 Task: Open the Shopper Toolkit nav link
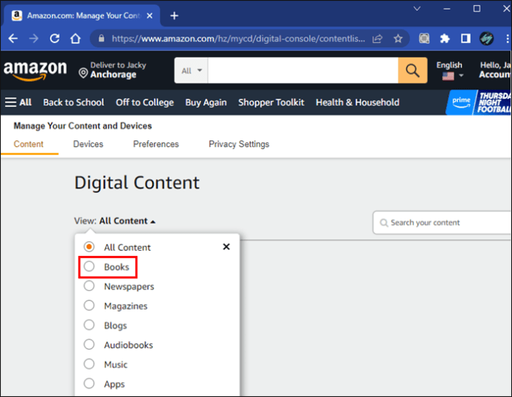271,102
